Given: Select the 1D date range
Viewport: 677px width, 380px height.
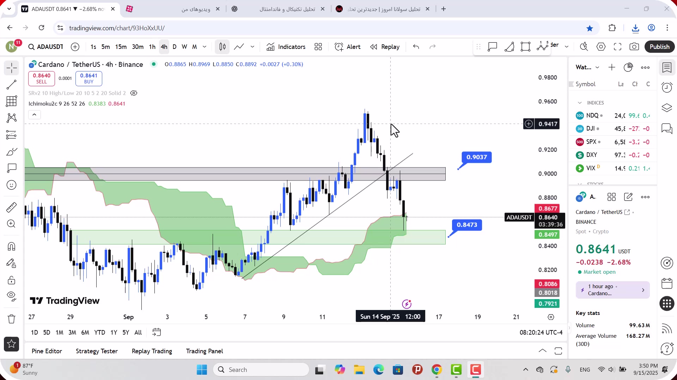Looking at the screenshot, I should pyautogui.click(x=35, y=332).
